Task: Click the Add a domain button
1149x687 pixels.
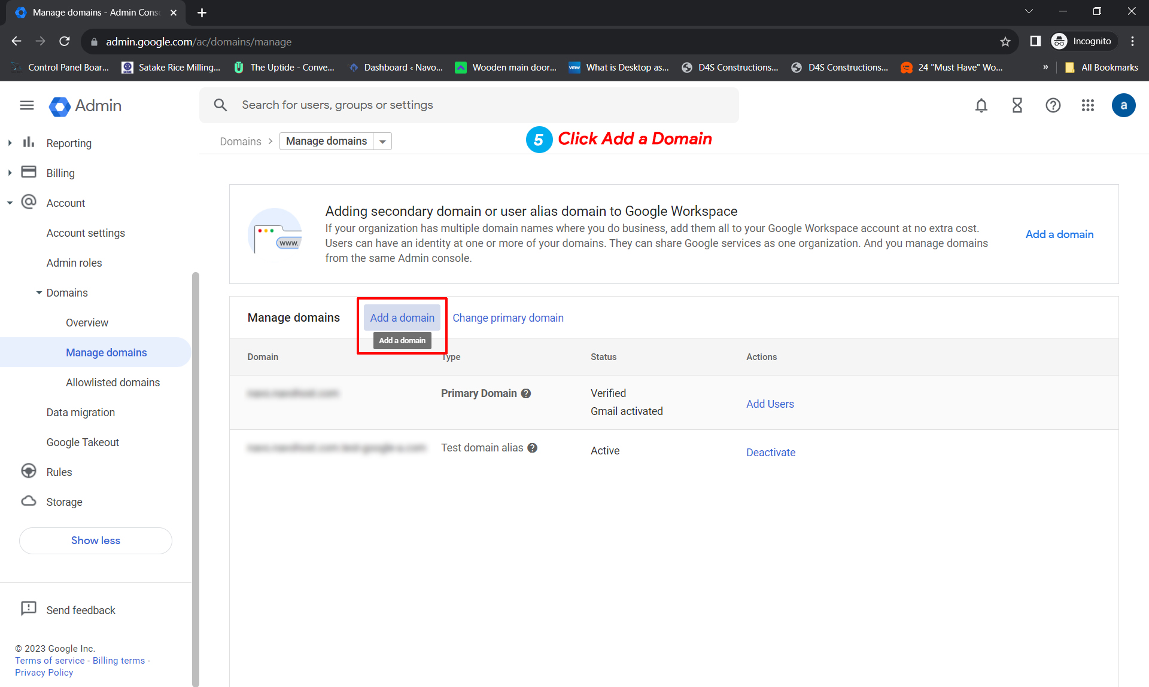Action: 402,317
